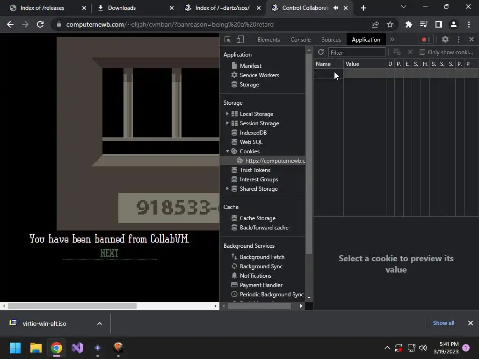Reload the page in Chrome
This screenshot has width=479, height=359.
pyautogui.click(x=40, y=24)
